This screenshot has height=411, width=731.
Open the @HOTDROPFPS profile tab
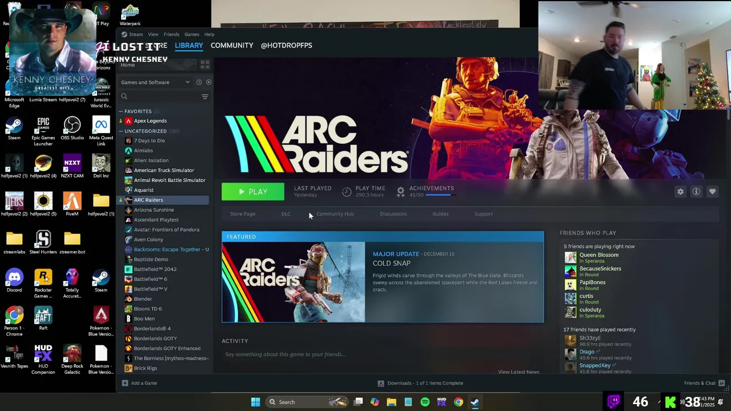point(287,46)
